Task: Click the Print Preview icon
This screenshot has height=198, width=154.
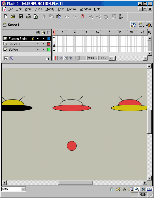Action: (36, 16)
